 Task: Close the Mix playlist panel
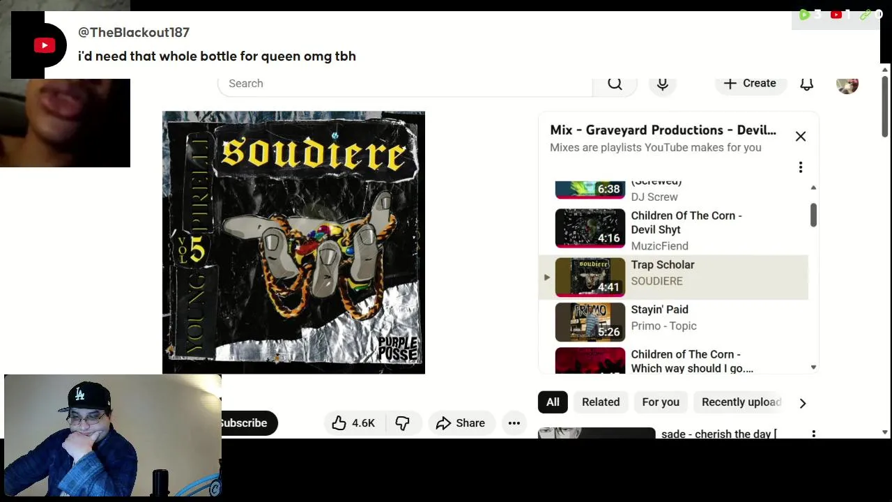(x=801, y=137)
